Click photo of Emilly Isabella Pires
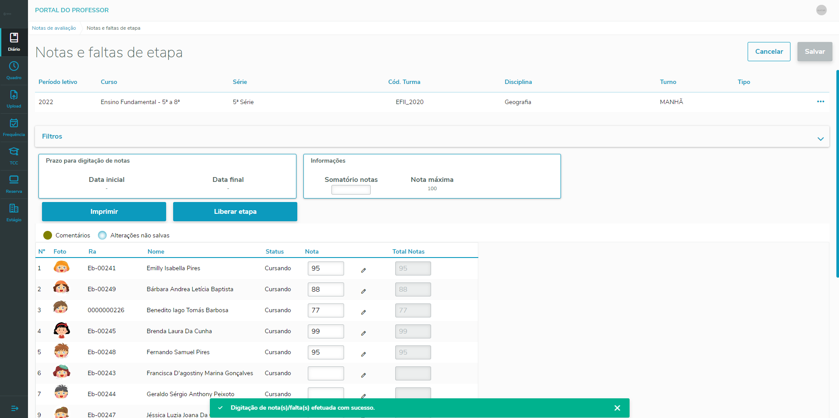839x418 pixels. (x=62, y=267)
